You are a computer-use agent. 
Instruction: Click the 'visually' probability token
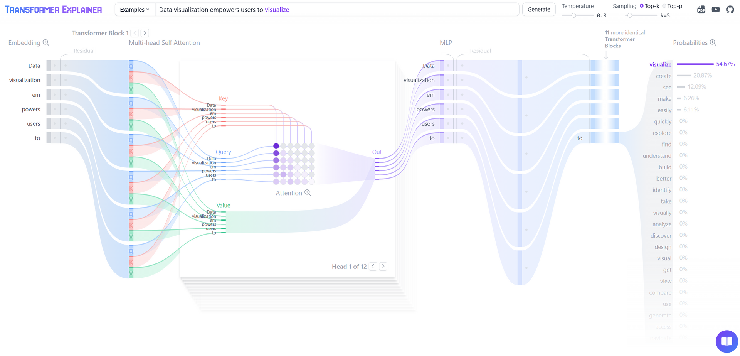(663, 213)
